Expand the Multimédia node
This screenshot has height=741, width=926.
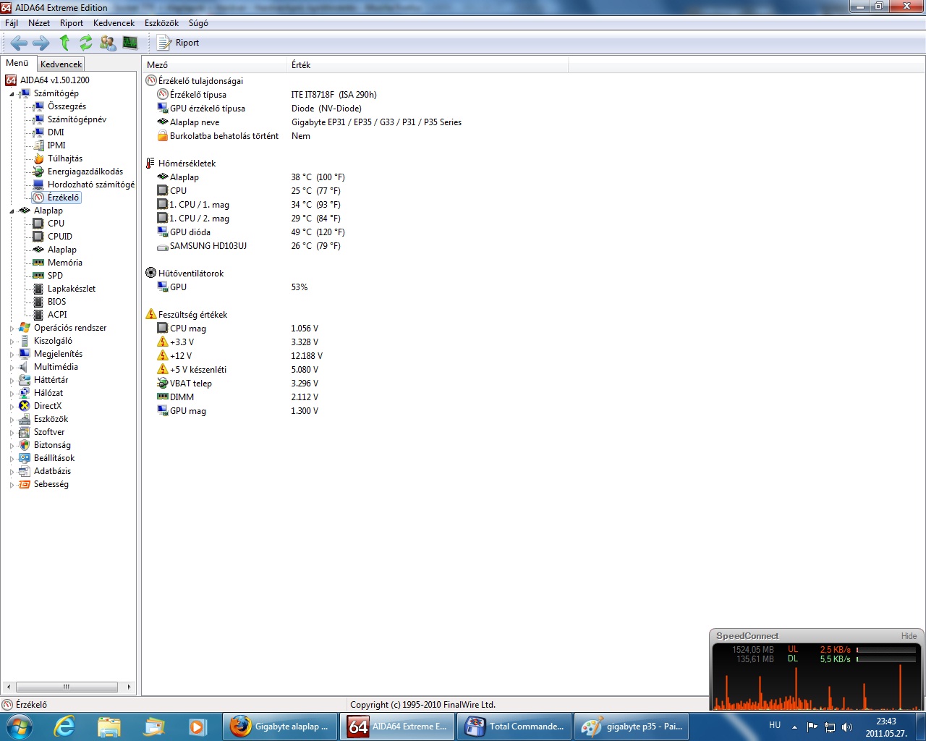coord(12,368)
